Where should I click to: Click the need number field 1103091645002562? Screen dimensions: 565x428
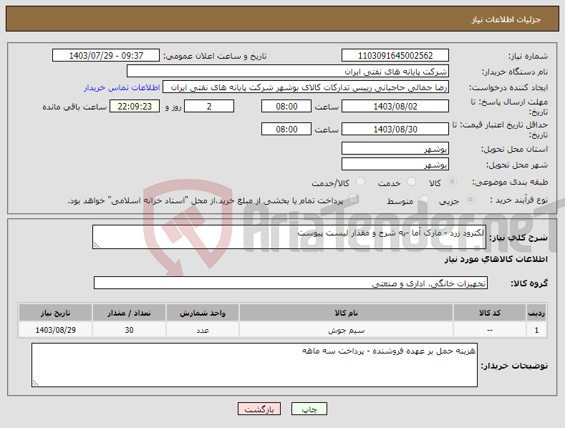395,56
